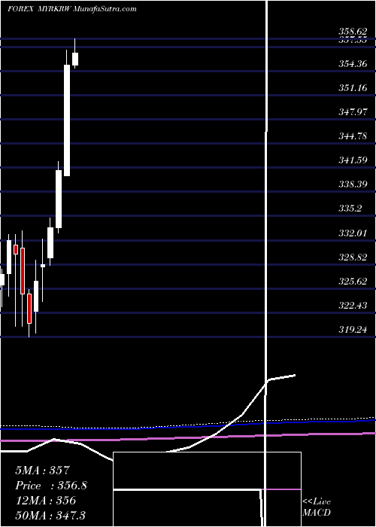Click the 358.62 price label

pos(353,32)
